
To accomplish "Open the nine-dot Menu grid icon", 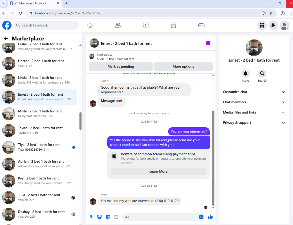I will pyautogui.click(x=262, y=25).
